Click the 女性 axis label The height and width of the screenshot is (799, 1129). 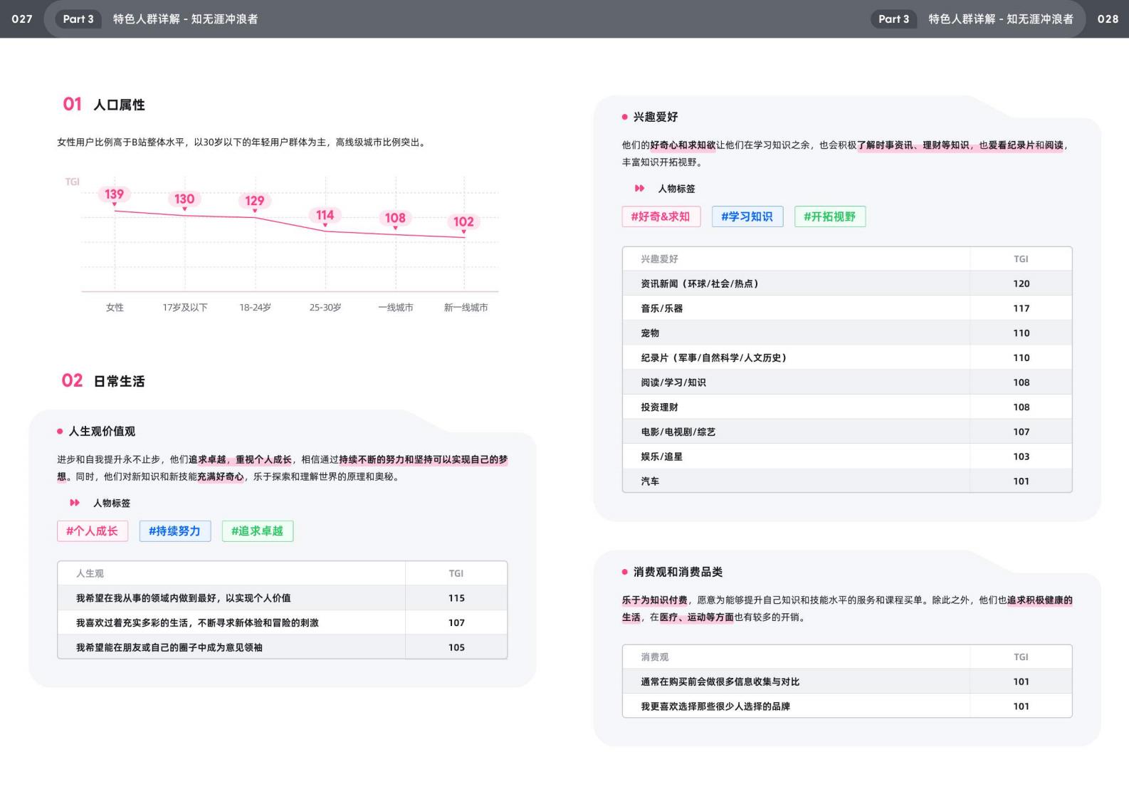(115, 308)
